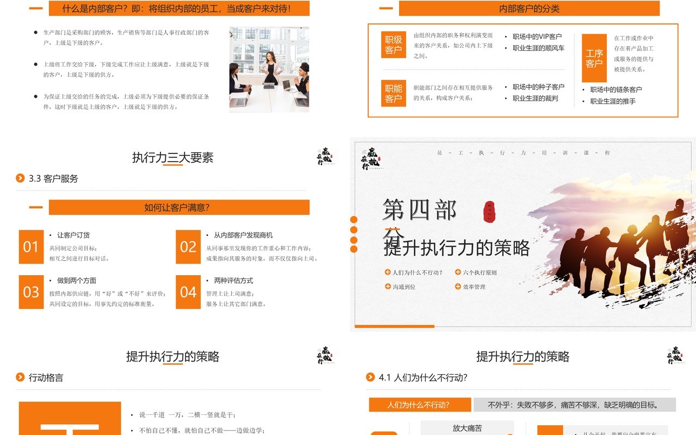Click the calligraphy logo on 4.1 人们为什么不行动 slide
This screenshot has height=435, width=696.
[675, 356]
